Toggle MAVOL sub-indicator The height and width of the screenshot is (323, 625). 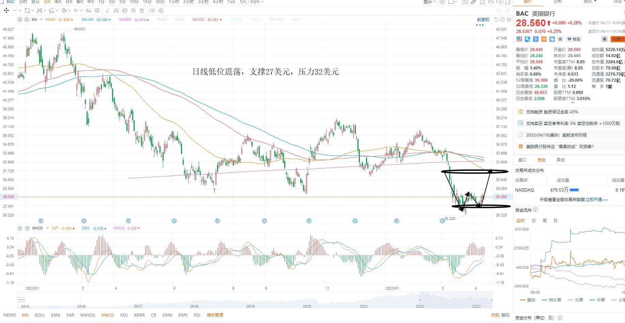(x=88, y=315)
